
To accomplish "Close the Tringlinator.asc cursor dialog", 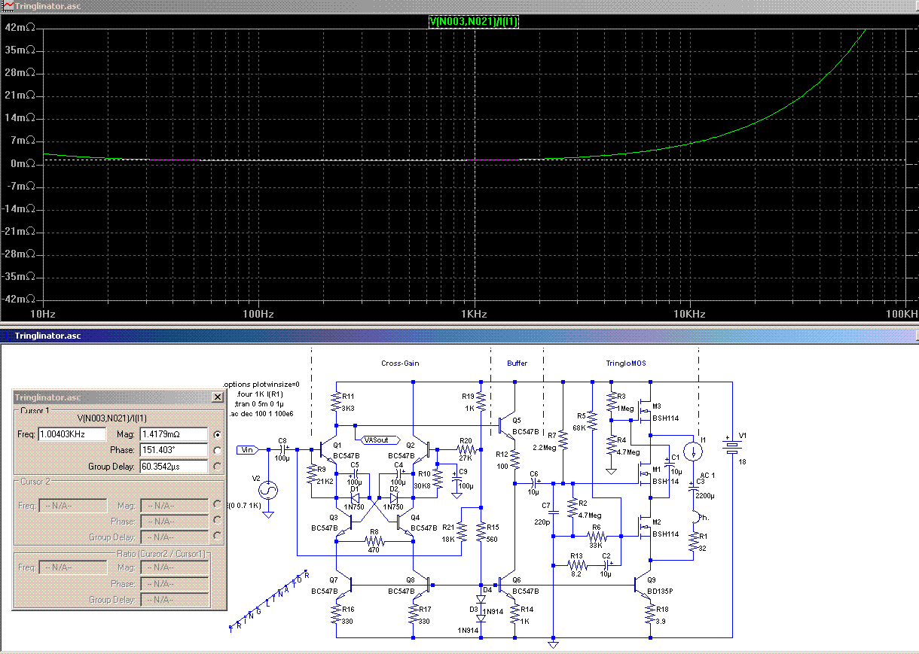I will [x=218, y=397].
